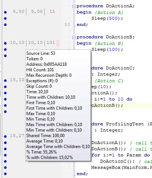Image resolution: width=152 pixels, height=178 pixels.
Task: Click the '15,10' profiler time value
Action: coord(17,80)
